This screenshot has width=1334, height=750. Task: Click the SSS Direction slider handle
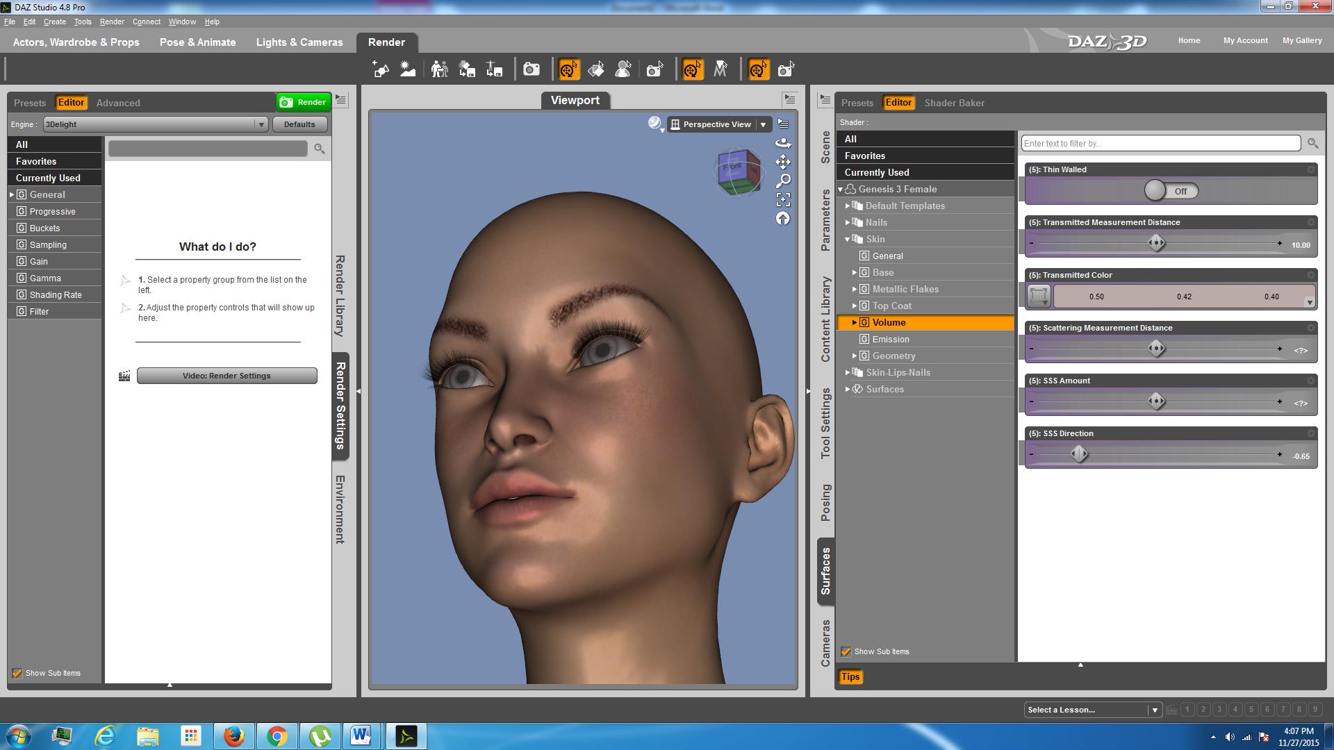pos(1079,454)
